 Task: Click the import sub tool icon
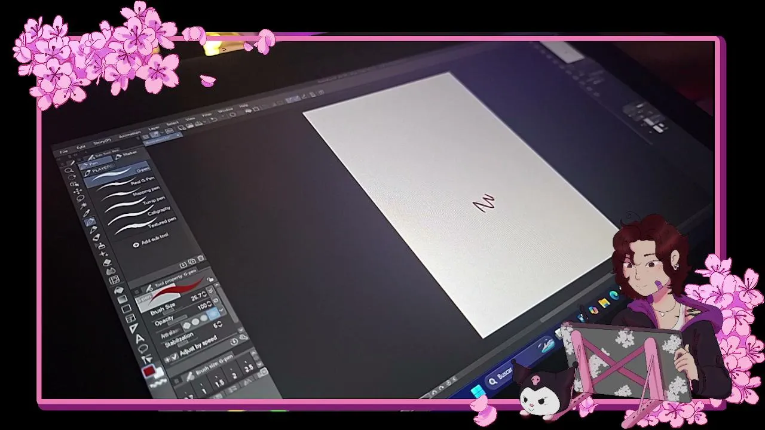(x=183, y=265)
